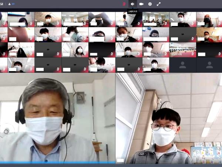
Task: Click muted mic icon on top-right thumbnail
Action: click(220, 24)
